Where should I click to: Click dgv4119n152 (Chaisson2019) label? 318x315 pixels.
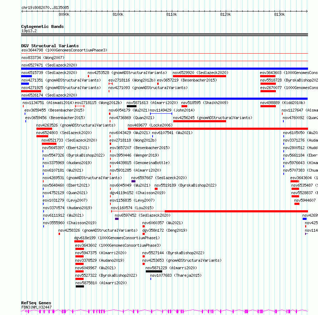pos(138,193)
